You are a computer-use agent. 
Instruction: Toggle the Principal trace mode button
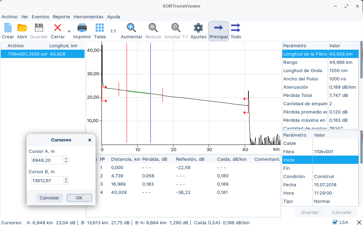218,31
